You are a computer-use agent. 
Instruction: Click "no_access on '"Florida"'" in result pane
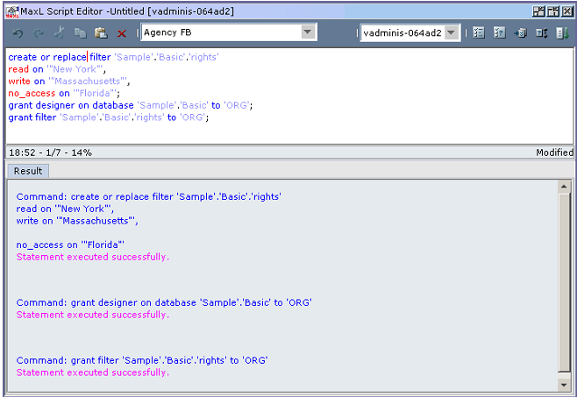point(70,245)
